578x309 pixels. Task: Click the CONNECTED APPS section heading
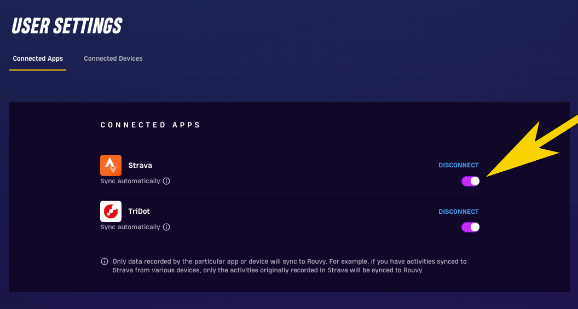pyautogui.click(x=150, y=125)
